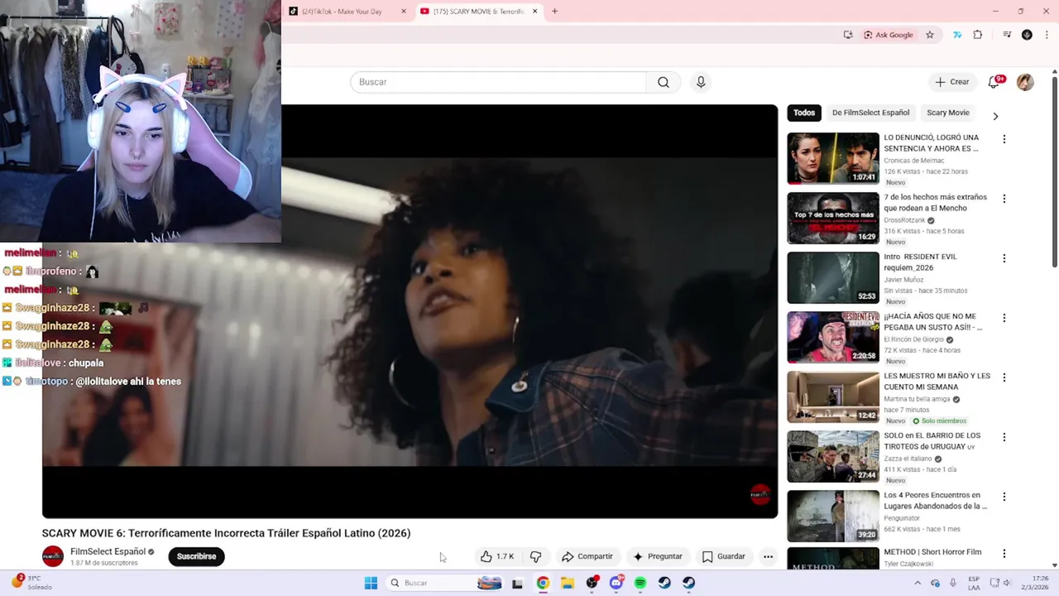Image resolution: width=1059 pixels, height=596 pixels.
Task: Open options for HACÍA AÑOS video
Action: pos(1004,318)
